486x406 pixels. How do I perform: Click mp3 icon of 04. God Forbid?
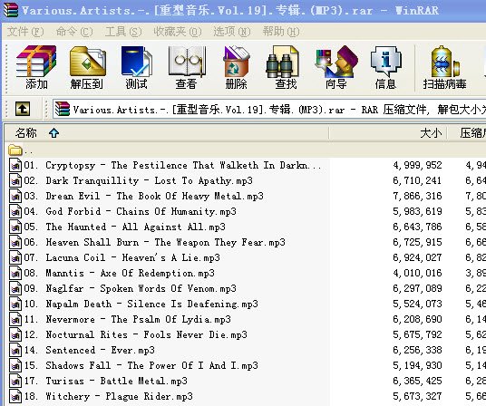pyautogui.click(x=15, y=211)
